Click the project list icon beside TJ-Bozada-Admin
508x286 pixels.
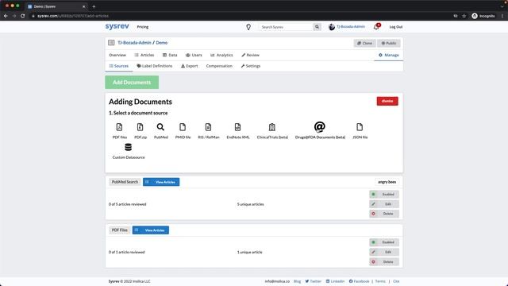point(111,43)
